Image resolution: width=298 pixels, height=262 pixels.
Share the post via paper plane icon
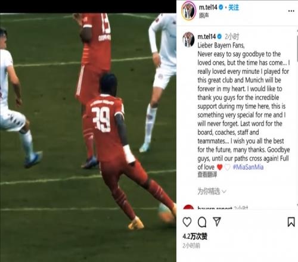point(217,222)
